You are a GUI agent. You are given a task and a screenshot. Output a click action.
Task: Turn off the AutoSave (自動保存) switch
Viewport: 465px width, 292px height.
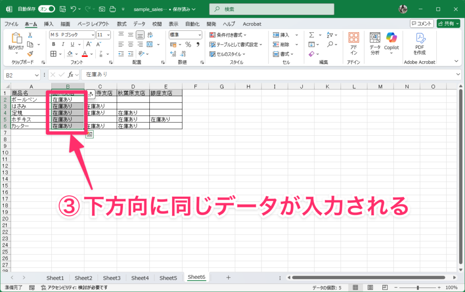click(46, 9)
